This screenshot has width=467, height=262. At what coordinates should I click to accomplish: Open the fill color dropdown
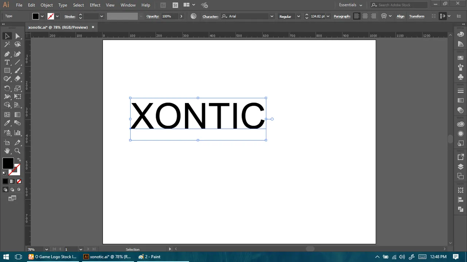click(42, 16)
